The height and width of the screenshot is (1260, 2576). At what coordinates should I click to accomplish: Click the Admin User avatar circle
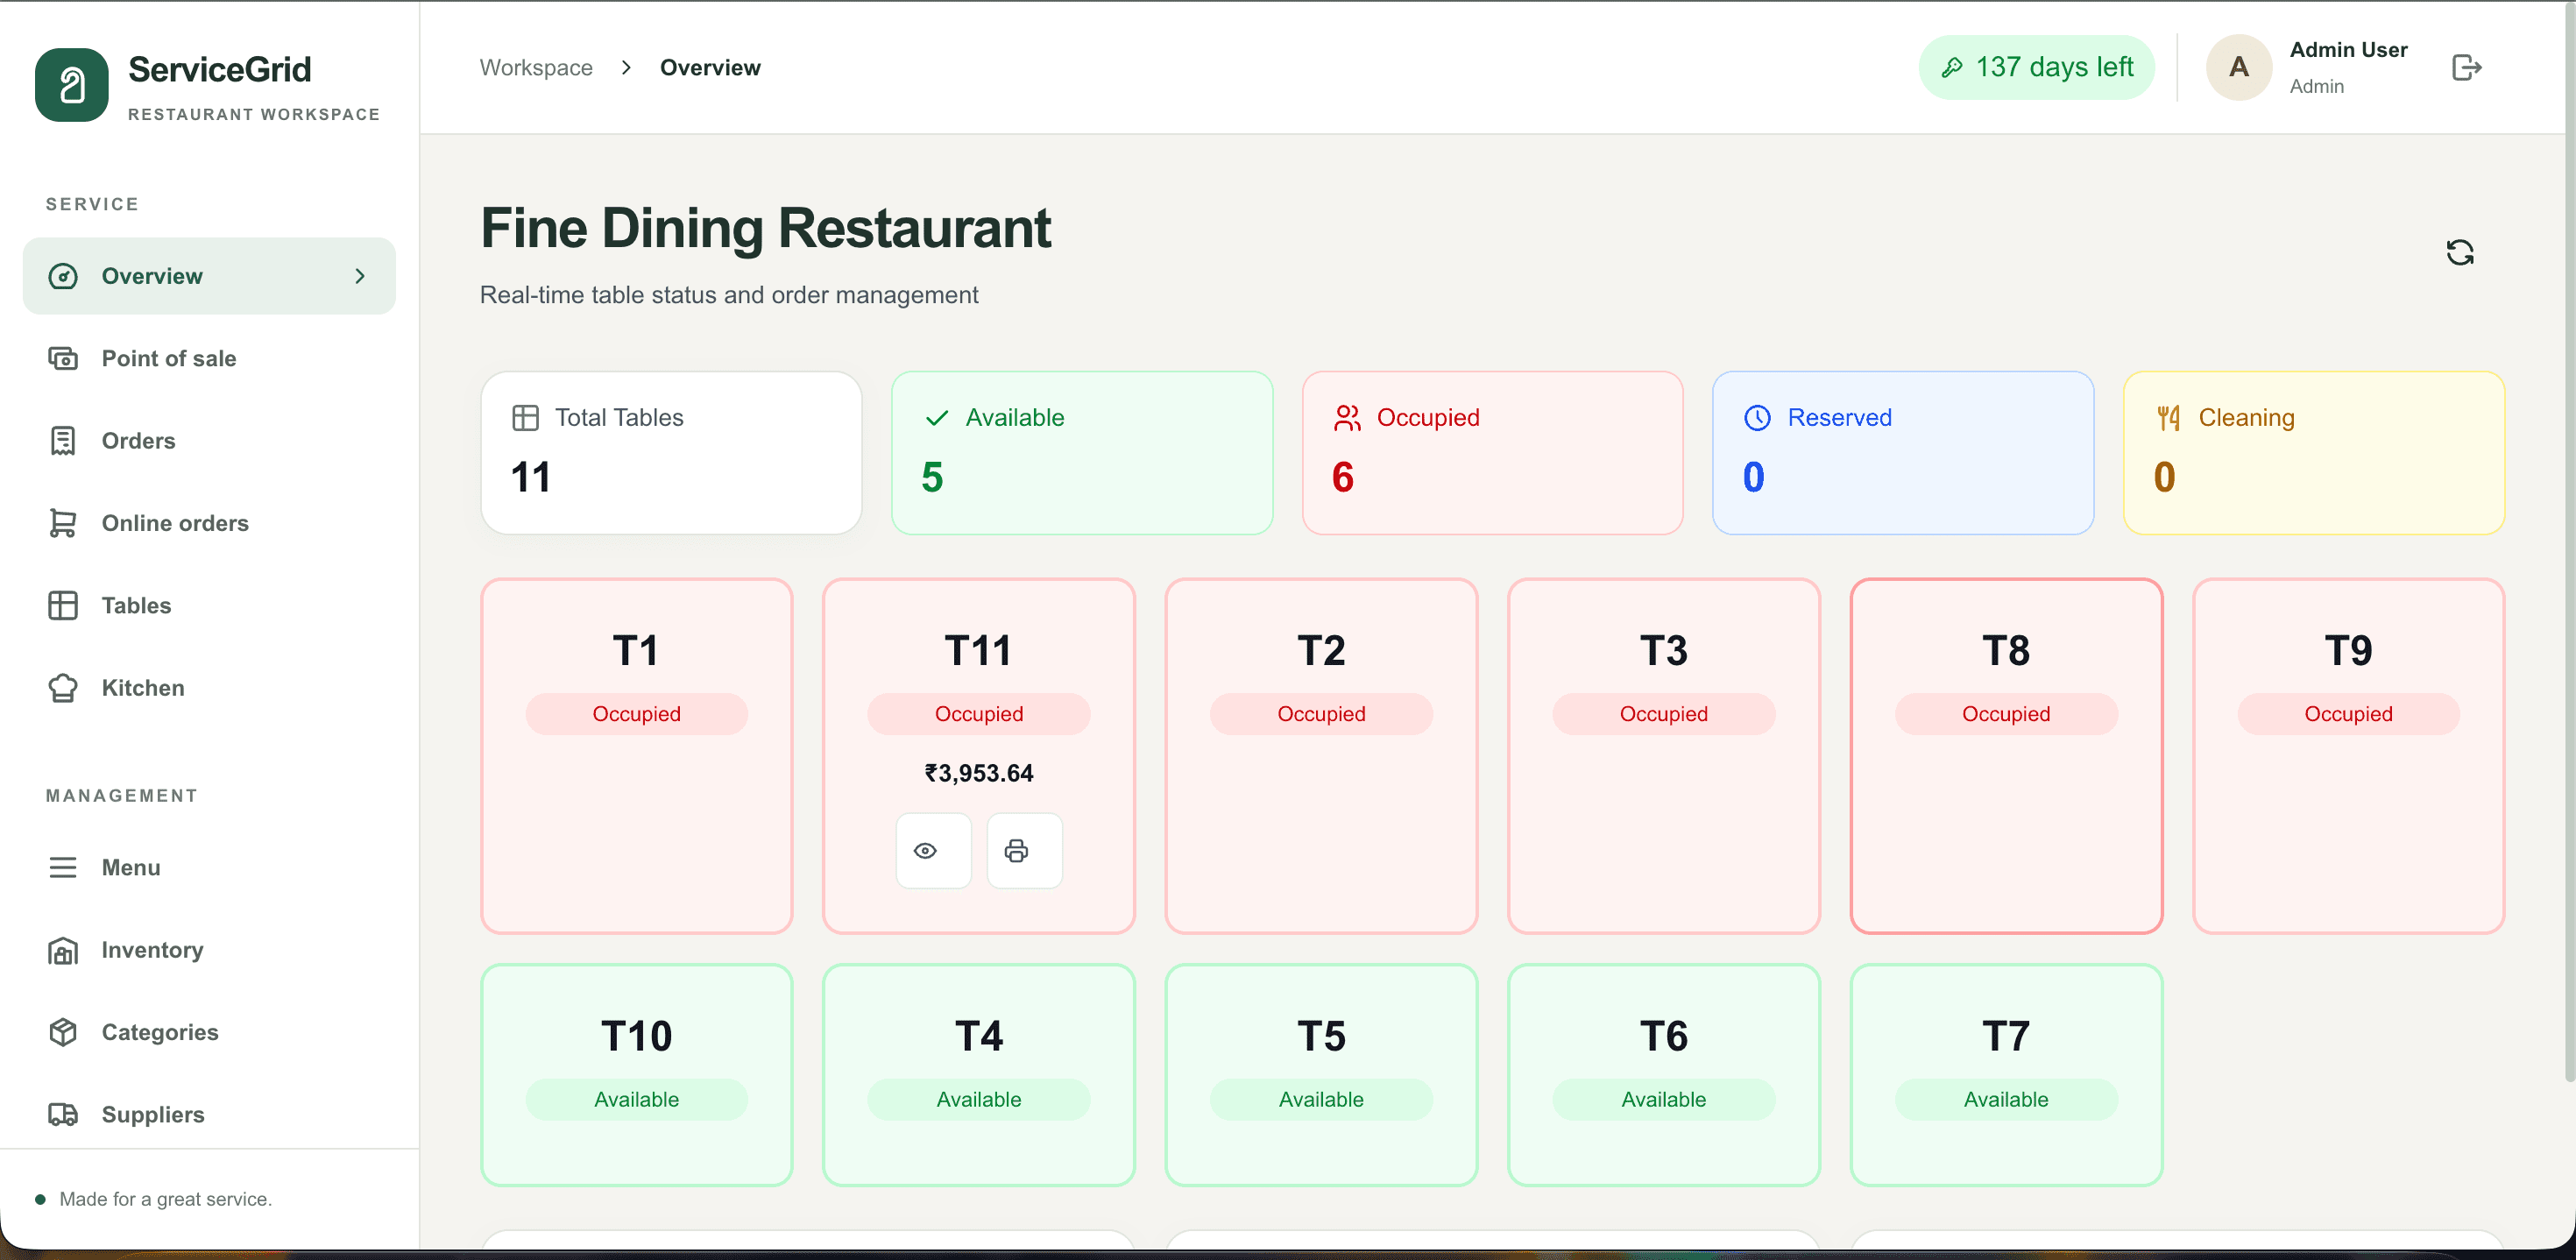click(2238, 67)
